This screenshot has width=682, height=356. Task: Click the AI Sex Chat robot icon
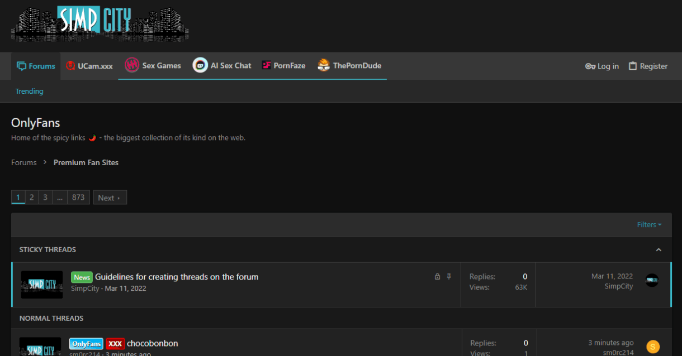point(200,65)
